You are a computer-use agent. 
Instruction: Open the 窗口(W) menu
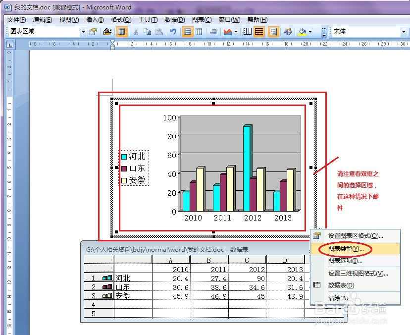(229, 20)
